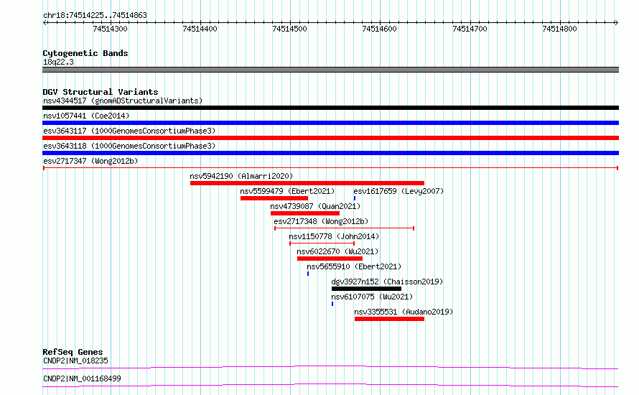Click the ruler's left arrowhead
Image resolution: width=639 pixels, height=395 pixels.
[x=45, y=23]
